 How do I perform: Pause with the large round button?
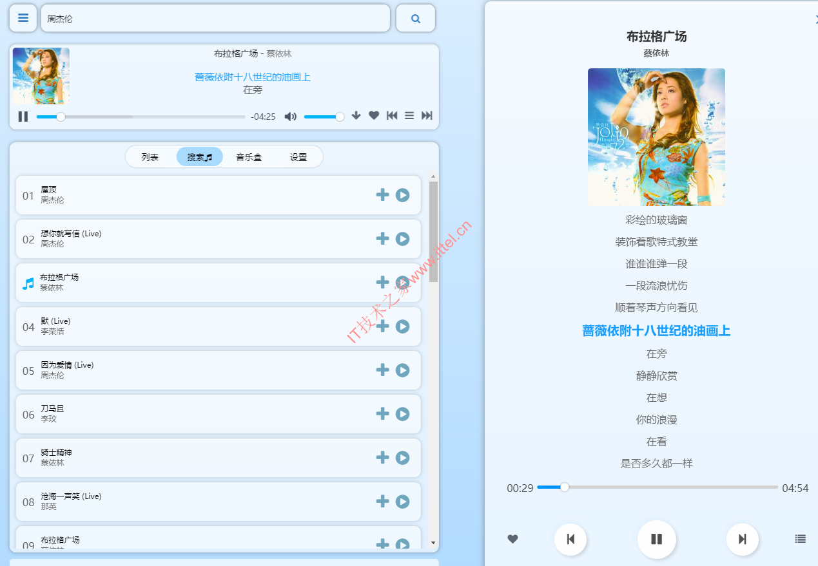657,539
